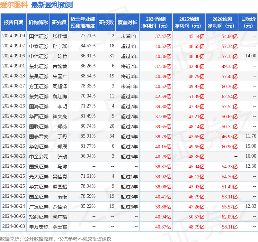Click researcher name 张佳博
This screenshot has width=258, height=242.
(60, 36)
